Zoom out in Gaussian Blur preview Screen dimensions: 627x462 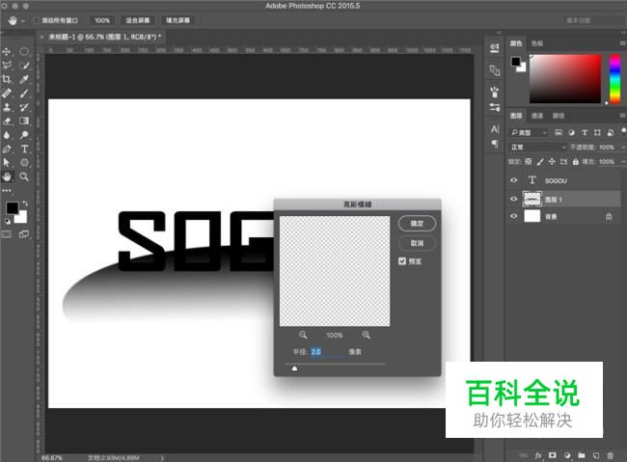pos(303,335)
